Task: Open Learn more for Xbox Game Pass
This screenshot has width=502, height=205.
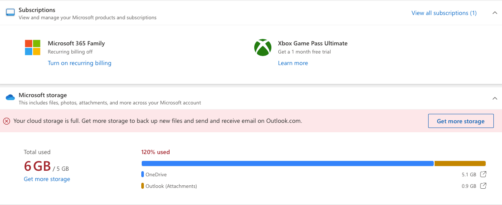Action: click(x=293, y=63)
